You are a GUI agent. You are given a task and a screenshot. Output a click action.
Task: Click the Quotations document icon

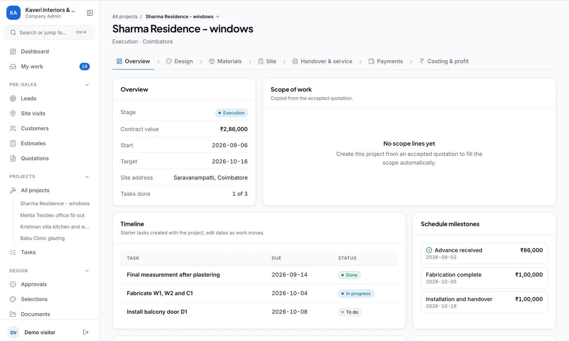click(x=13, y=158)
